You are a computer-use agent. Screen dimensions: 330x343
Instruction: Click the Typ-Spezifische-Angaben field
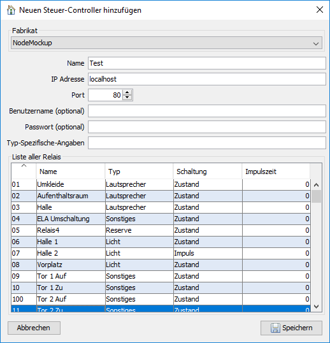207,143
